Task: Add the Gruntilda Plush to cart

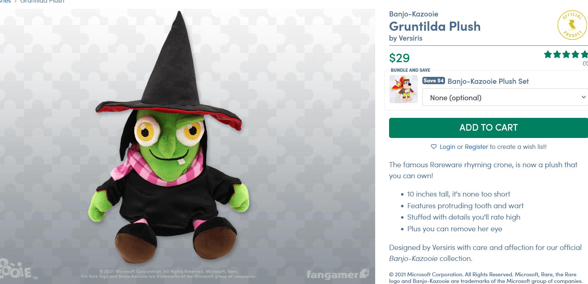Action: click(489, 128)
